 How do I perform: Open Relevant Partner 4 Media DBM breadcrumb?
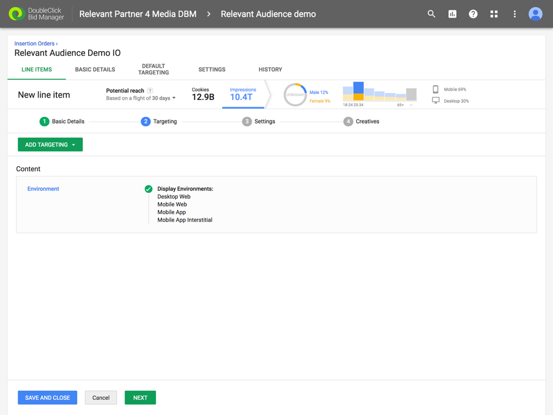138,14
